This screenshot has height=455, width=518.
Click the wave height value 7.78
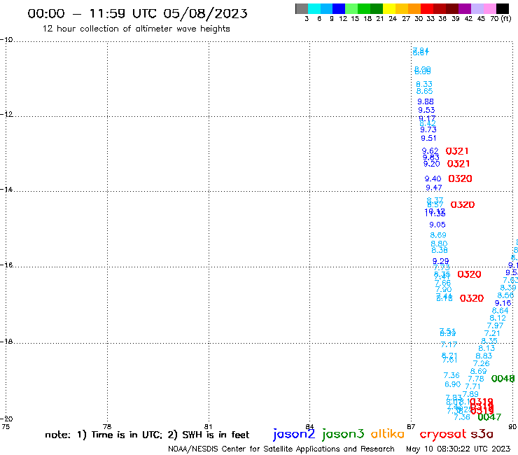[x=476, y=379]
